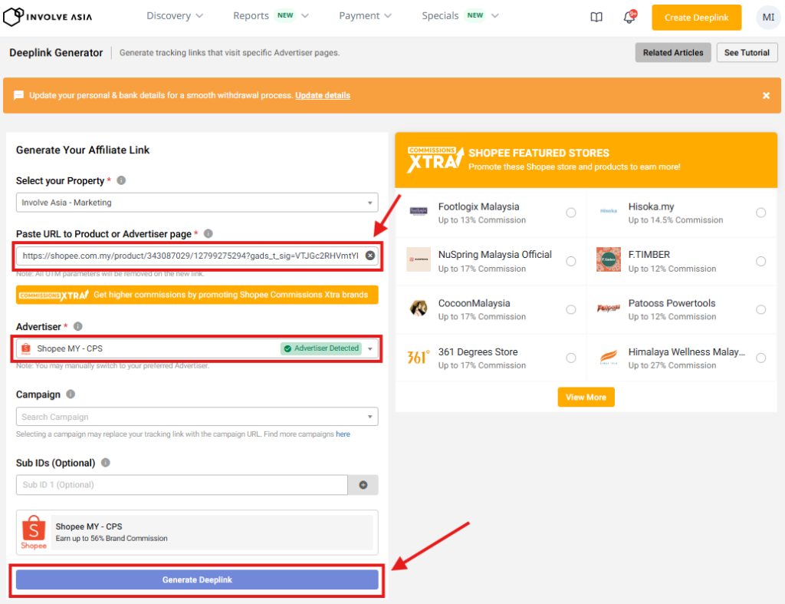Viewport: 785px width, 604px height.
Task: Click the Update details link
Action: tap(323, 96)
